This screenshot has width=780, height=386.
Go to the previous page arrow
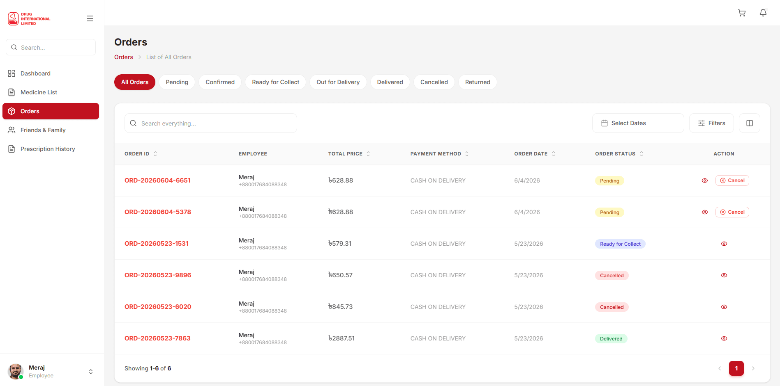point(720,368)
